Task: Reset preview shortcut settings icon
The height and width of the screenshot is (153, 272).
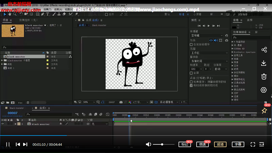Action: 226,35
